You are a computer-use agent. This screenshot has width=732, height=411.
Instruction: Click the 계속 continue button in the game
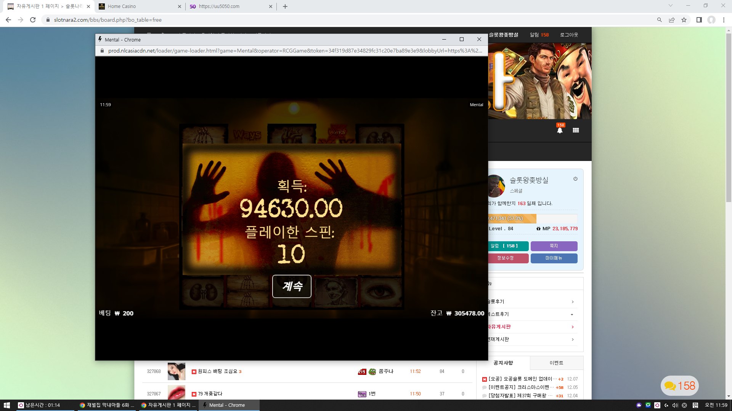tap(292, 286)
